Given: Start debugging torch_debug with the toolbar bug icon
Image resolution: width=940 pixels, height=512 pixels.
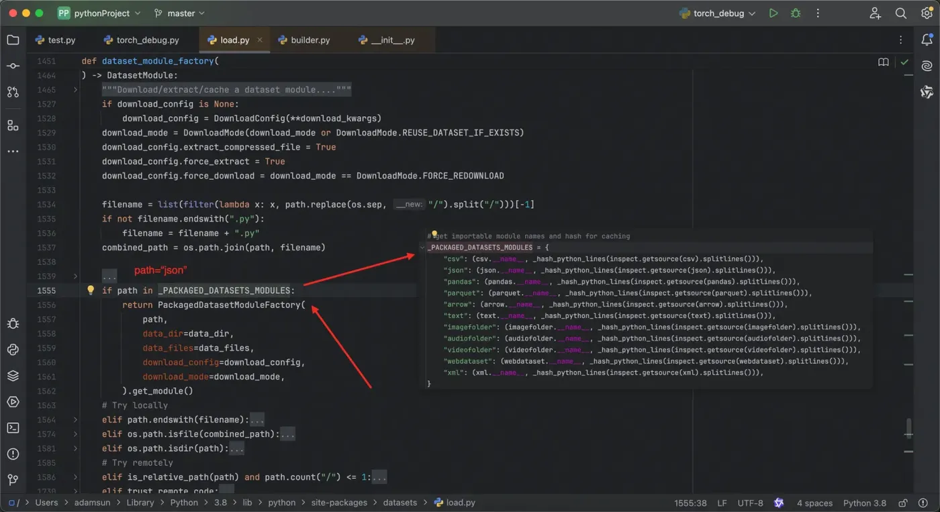Looking at the screenshot, I should [x=796, y=13].
